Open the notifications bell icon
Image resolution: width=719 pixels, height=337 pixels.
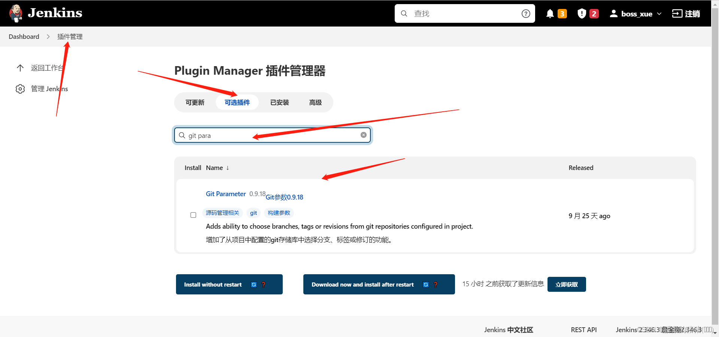[550, 14]
